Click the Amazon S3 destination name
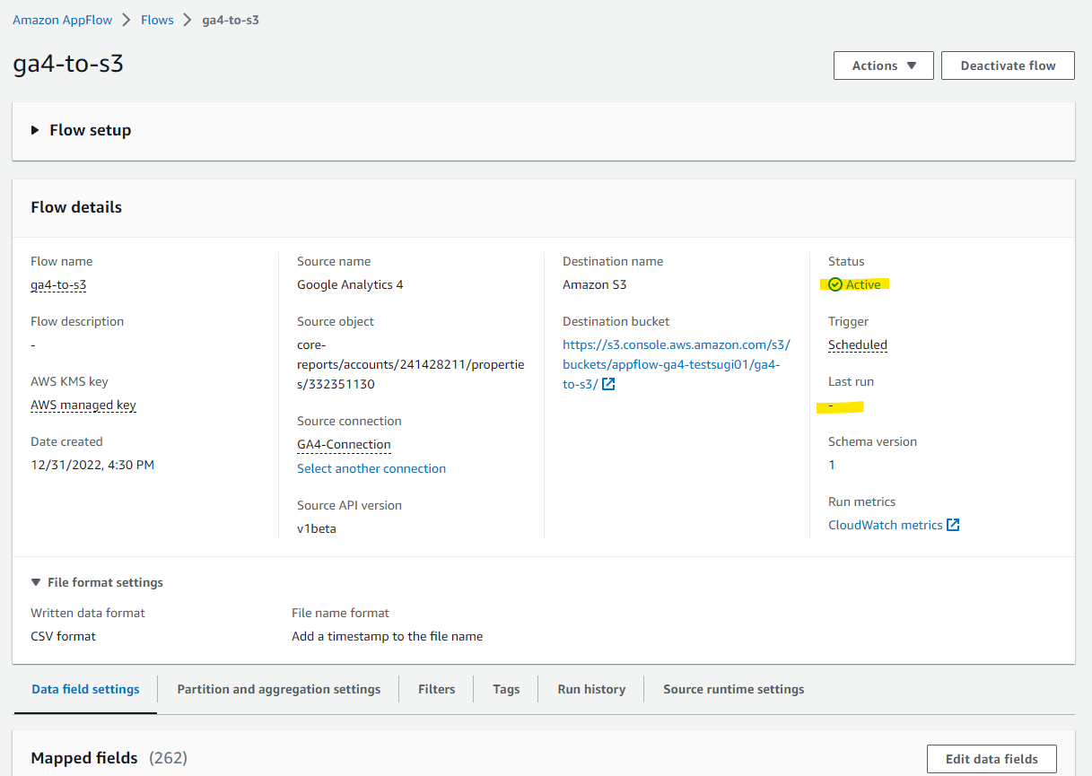This screenshot has height=776, width=1092. [595, 284]
